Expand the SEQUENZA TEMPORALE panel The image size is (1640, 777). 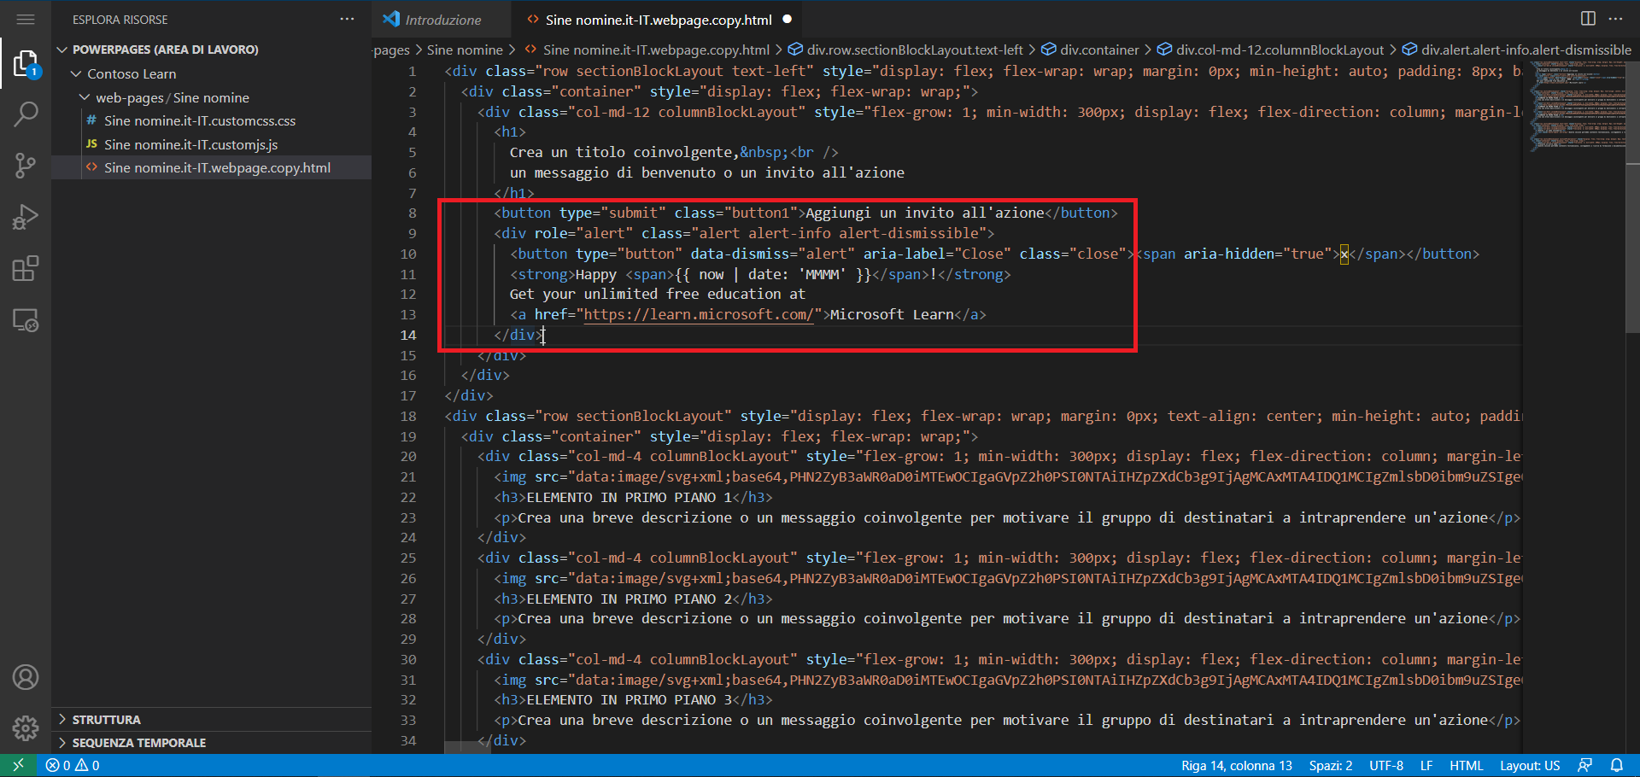click(x=138, y=743)
